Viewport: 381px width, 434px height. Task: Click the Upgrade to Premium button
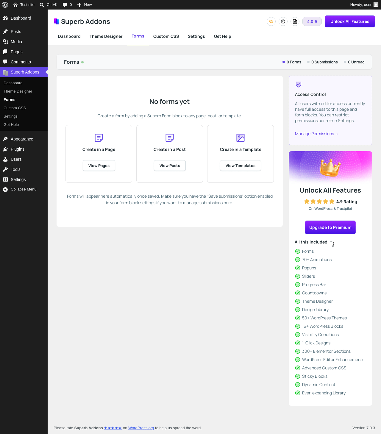tap(330, 227)
